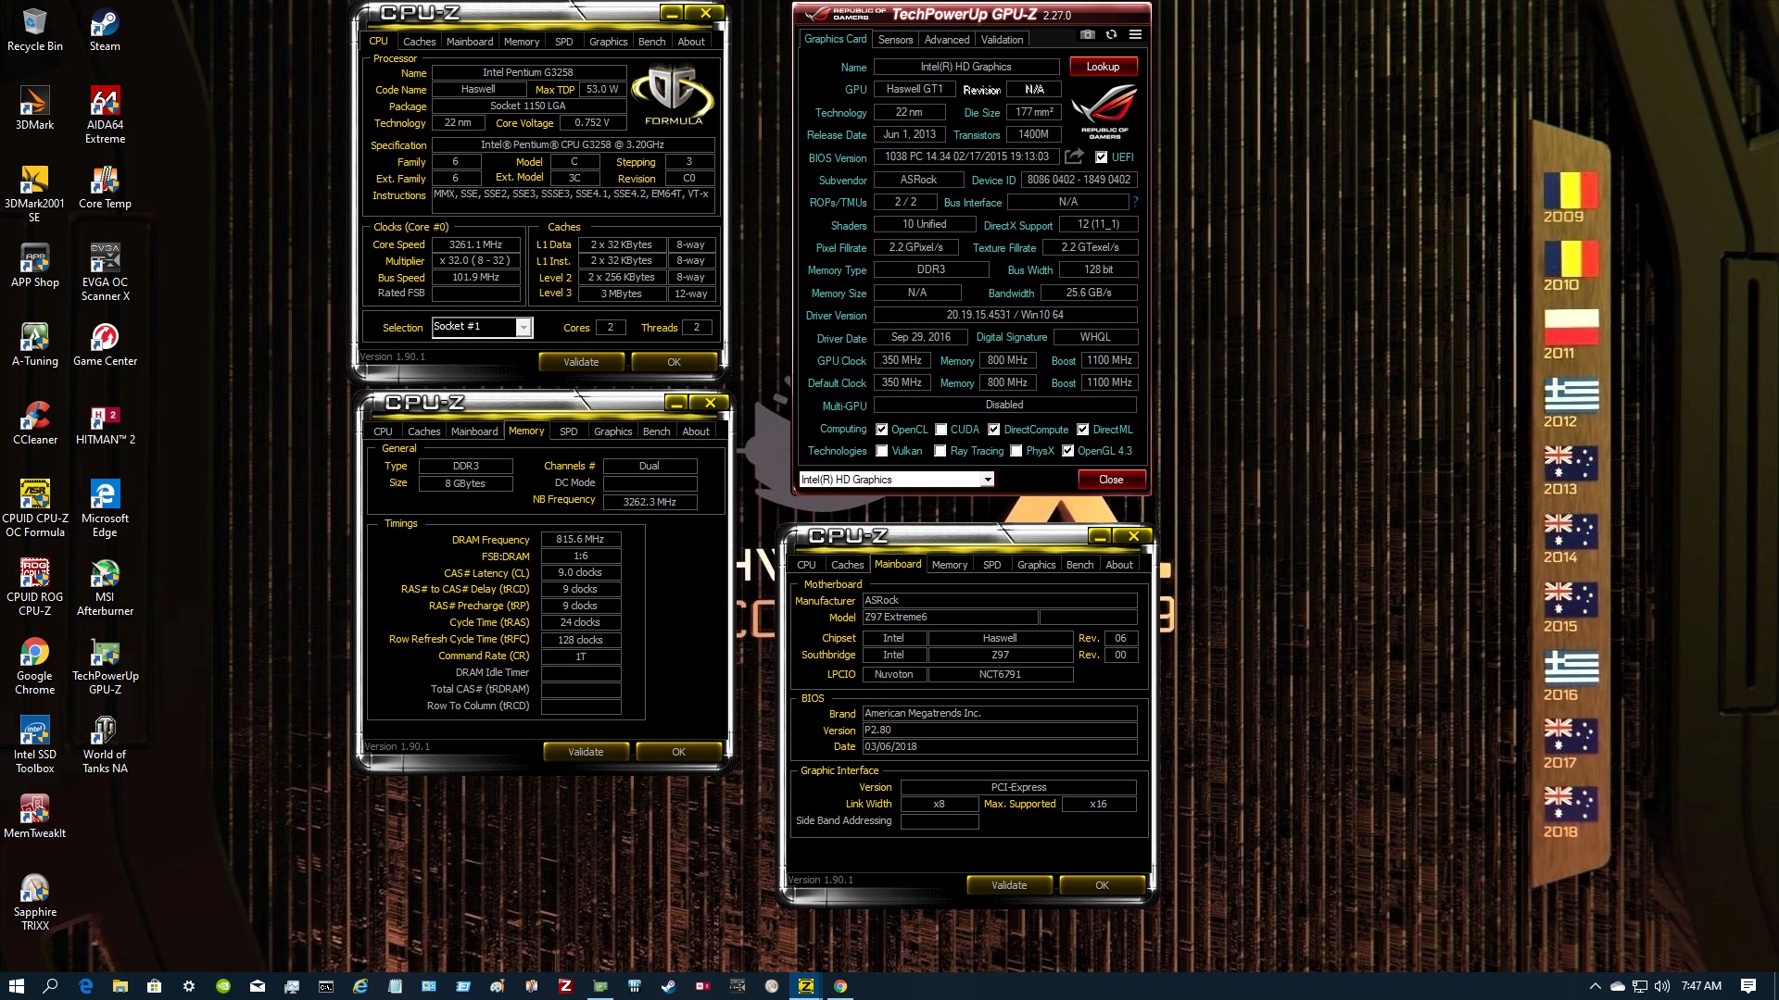Image resolution: width=1779 pixels, height=1000 pixels.
Task: Click OK in CPU-Z Mainboard window
Action: point(1102,885)
